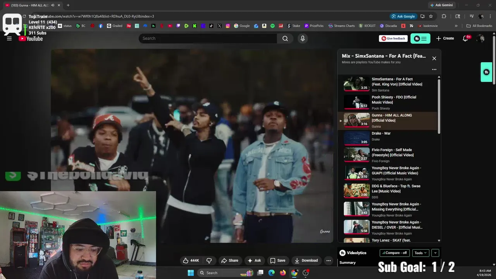
Task: Expand hidden bookmarks with double chevron
Action: click(456, 26)
